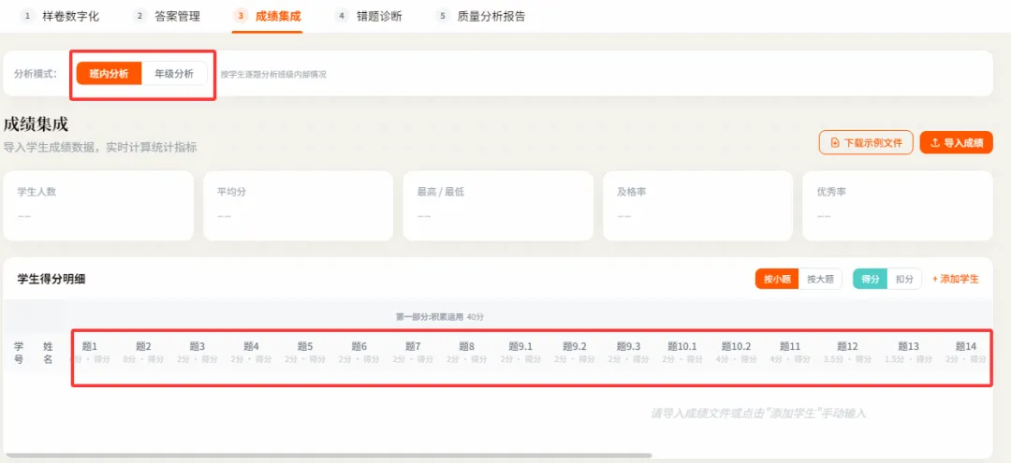
Task: Click the 按学生逐题分析班级内部情况 description
Action: (x=273, y=74)
